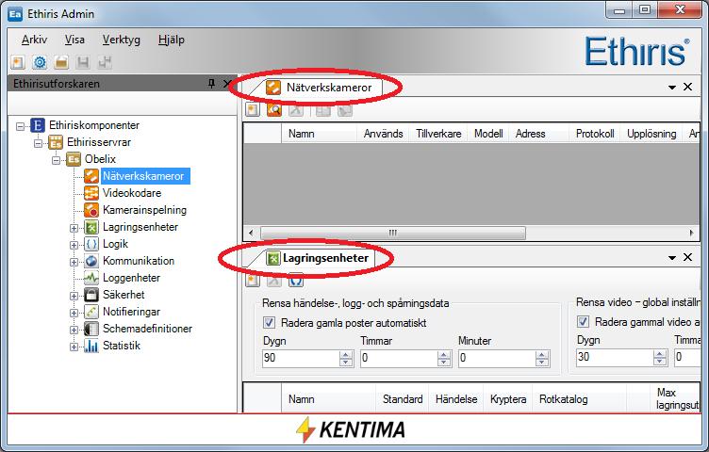Click the Ethiriskomponenter E icon
Viewport: 709px width, 452px height.
click(x=38, y=125)
